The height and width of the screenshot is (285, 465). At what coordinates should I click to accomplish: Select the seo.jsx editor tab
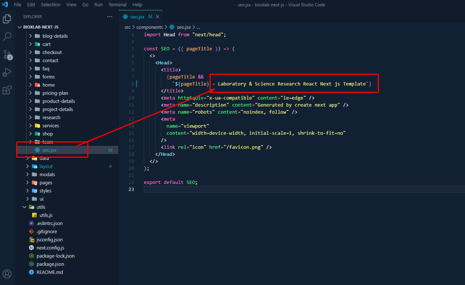point(137,17)
